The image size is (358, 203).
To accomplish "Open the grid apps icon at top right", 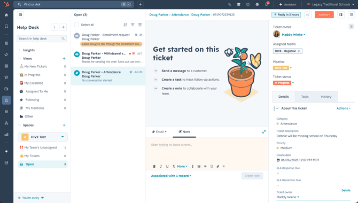I will pyautogui.click(x=351, y=14).
